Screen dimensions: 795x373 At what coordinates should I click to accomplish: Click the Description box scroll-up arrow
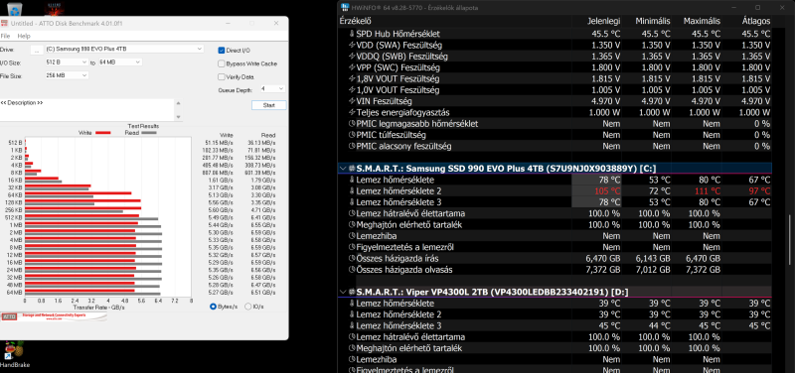click(178, 103)
